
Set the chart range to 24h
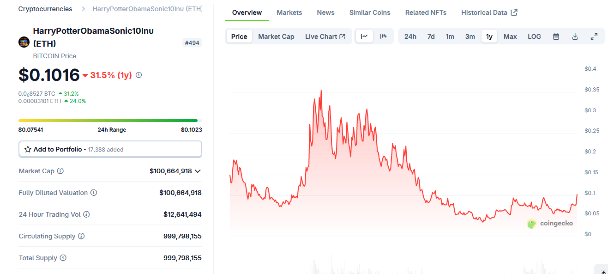click(410, 37)
